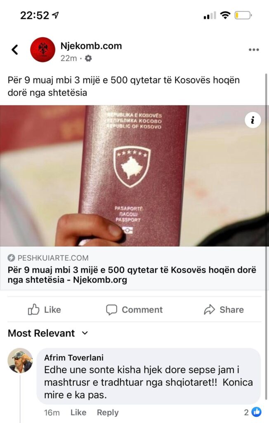Click the chevron beside Most Relevant
Screen dimensions: 269x423
click(x=85, y=333)
